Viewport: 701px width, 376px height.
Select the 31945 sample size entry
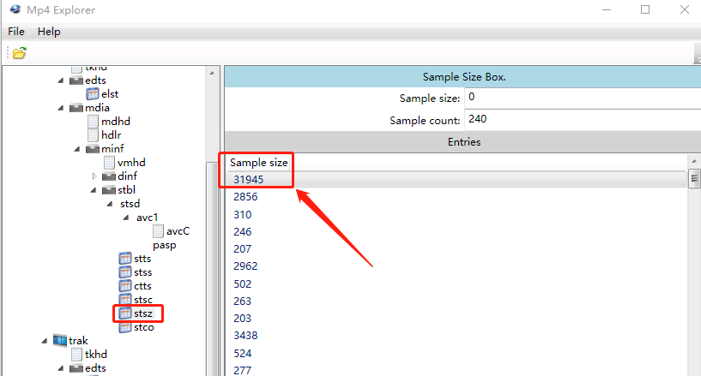point(249,180)
